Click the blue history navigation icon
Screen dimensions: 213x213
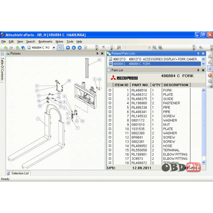click(x=23, y=48)
